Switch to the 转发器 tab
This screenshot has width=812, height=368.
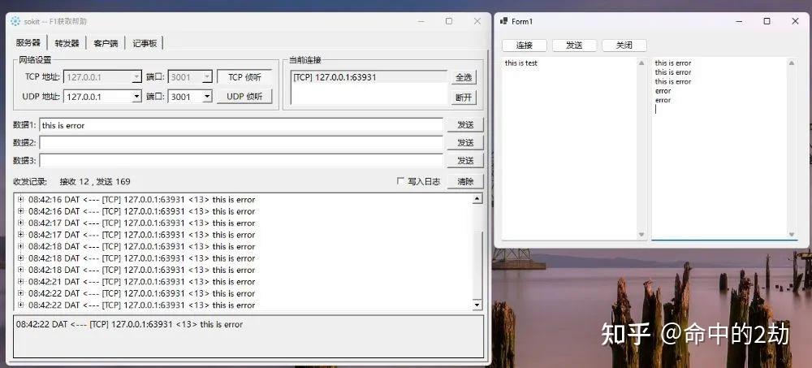click(67, 43)
